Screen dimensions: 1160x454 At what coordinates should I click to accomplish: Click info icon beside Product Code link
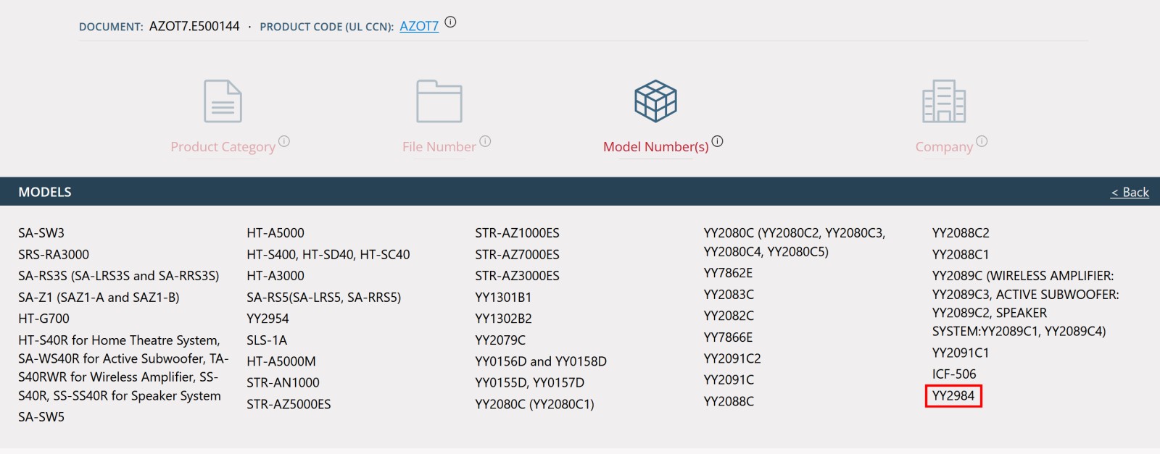(450, 22)
